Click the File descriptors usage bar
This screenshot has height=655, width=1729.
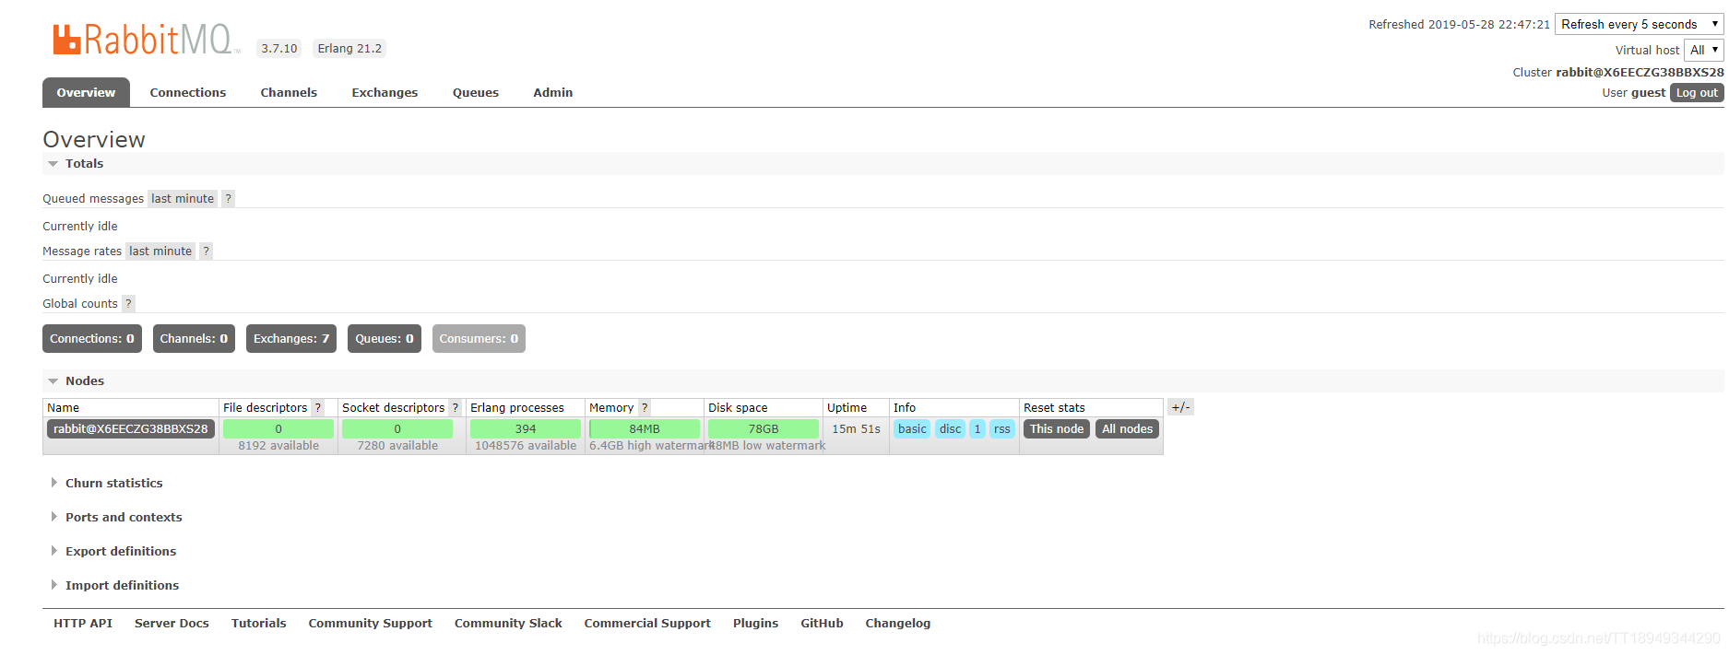(278, 429)
